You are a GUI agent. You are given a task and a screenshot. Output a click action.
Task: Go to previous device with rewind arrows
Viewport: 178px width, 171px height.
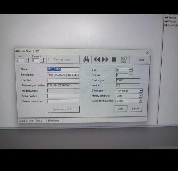click(97, 59)
